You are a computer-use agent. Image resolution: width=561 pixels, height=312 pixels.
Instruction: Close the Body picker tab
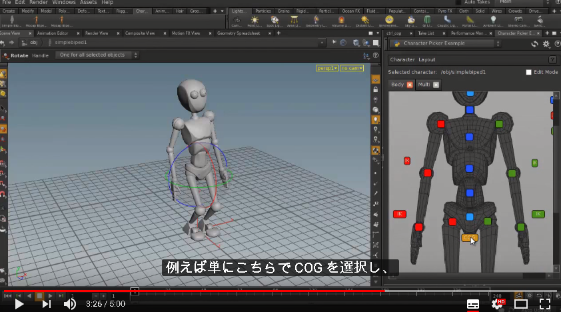click(410, 85)
